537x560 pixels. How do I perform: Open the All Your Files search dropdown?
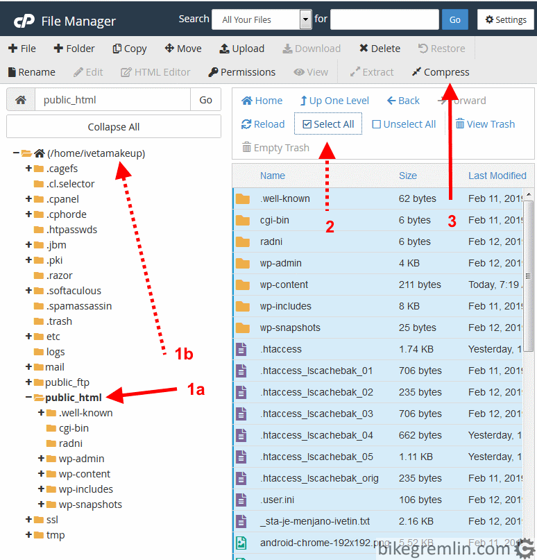pyautogui.click(x=262, y=19)
